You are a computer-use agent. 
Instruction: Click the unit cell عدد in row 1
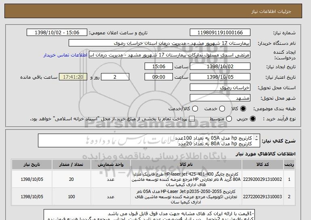point(111,179)
